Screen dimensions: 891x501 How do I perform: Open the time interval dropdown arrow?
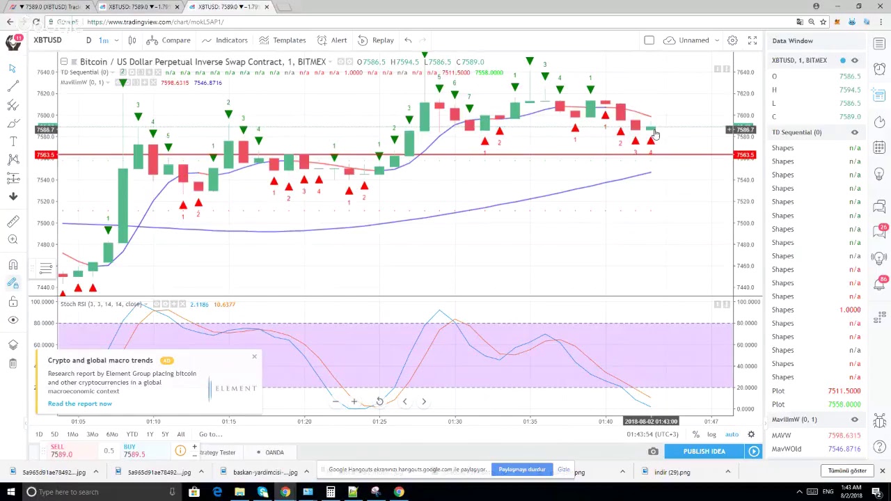[116, 40]
